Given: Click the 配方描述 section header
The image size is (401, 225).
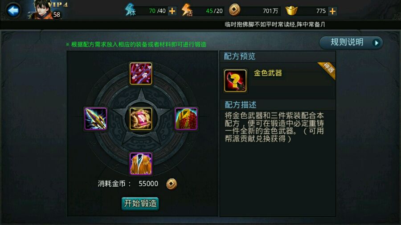Looking at the screenshot, I should (241, 105).
